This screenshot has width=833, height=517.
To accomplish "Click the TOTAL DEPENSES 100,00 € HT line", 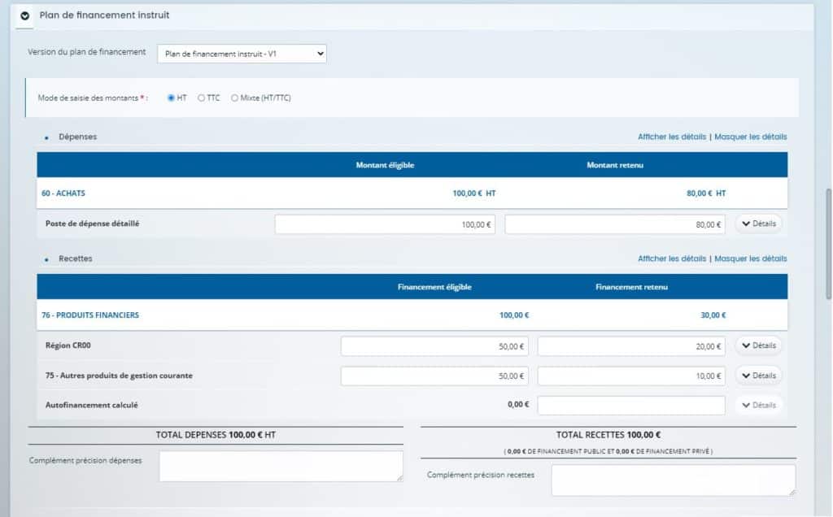I will click(216, 435).
